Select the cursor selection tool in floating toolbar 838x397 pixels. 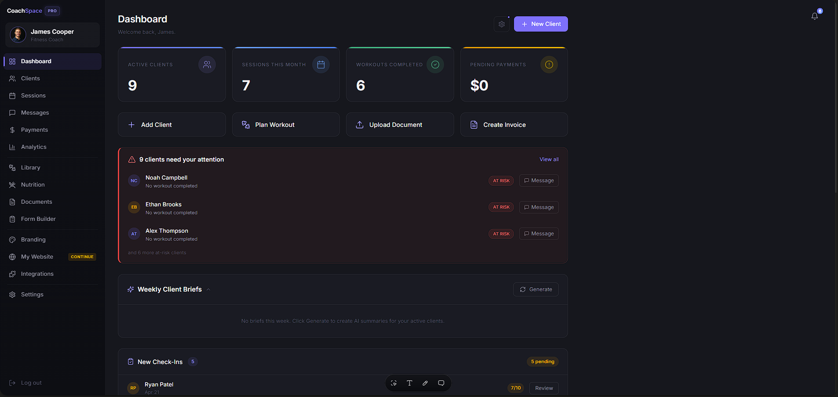coord(394,383)
